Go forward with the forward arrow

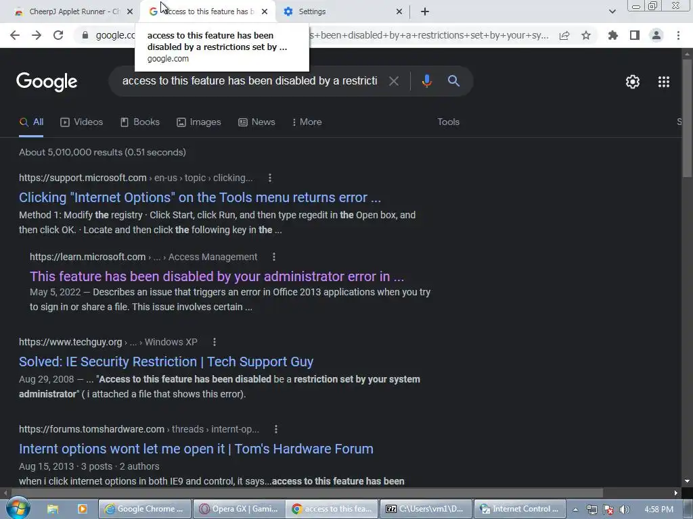[x=37, y=35]
